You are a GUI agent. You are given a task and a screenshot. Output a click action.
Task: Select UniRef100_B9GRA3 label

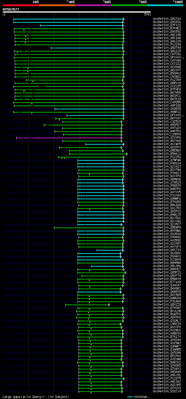point(167,74)
